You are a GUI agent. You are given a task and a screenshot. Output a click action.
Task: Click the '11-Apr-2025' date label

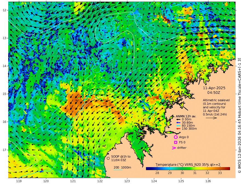[214, 88]
